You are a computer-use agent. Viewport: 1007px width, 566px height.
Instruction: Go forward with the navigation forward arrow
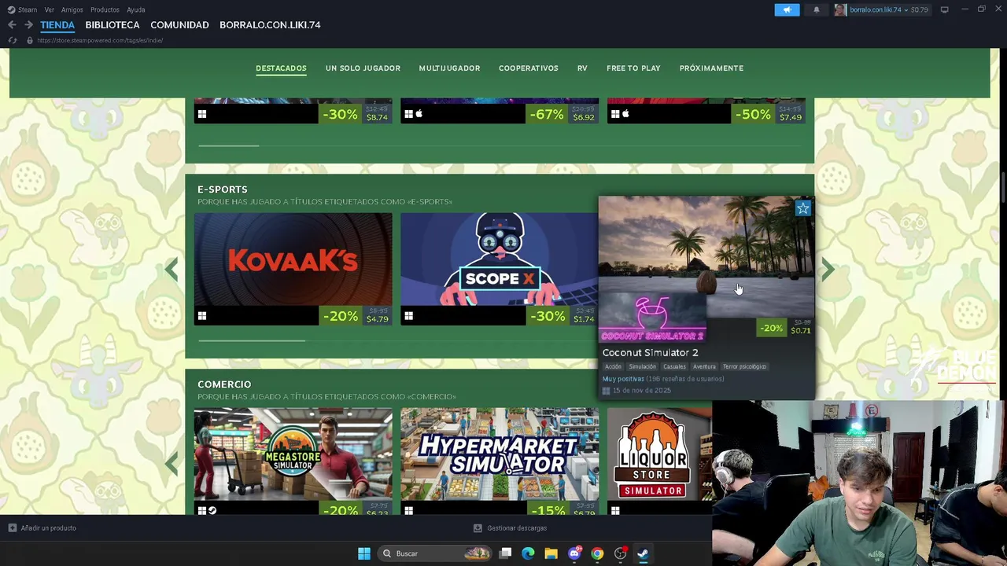pyautogui.click(x=28, y=25)
